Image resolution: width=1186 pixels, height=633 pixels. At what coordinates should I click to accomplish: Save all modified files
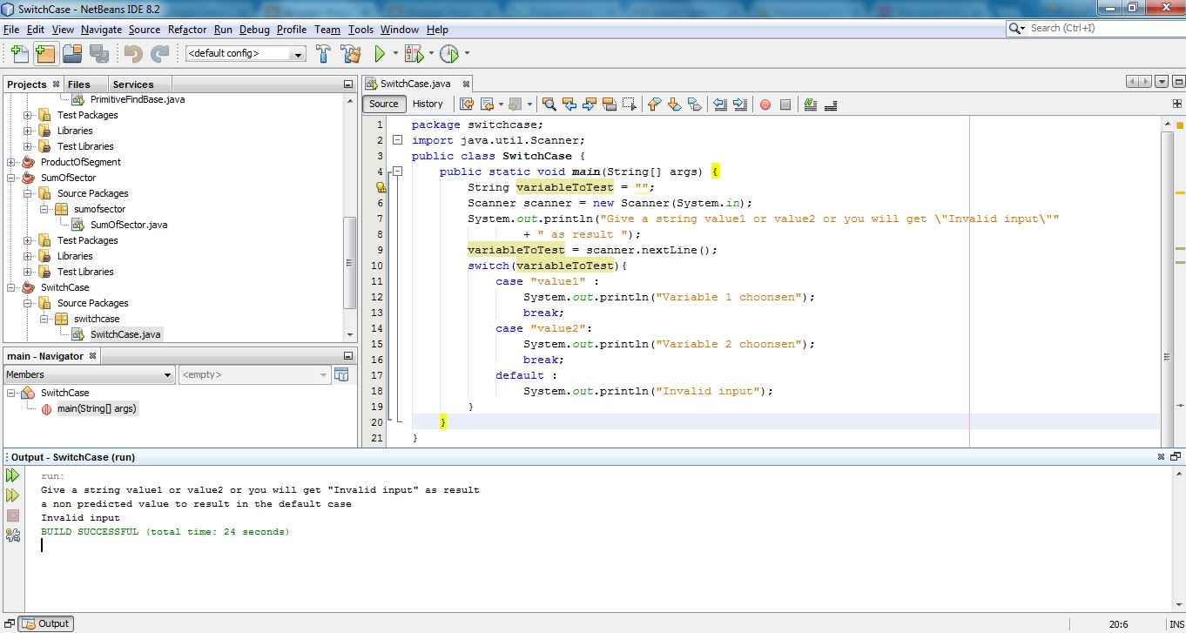[x=100, y=53]
